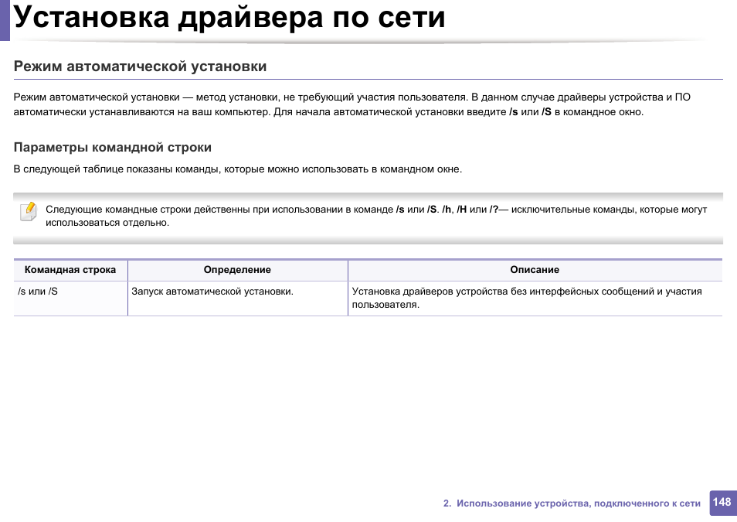Click note text 'Следующие командные строки действенны'
737x522 pixels.
point(376,216)
